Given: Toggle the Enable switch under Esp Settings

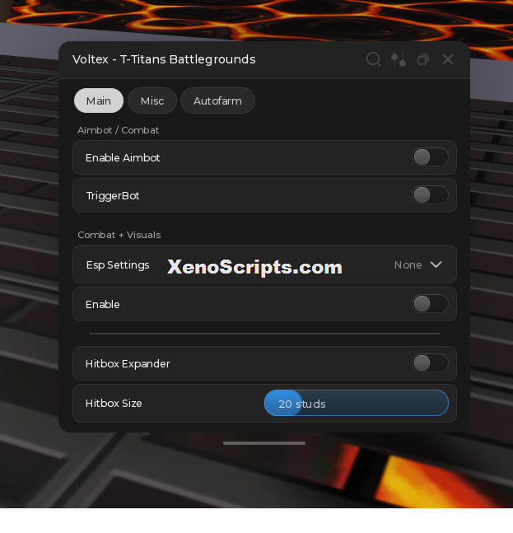Looking at the screenshot, I should point(430,303).
